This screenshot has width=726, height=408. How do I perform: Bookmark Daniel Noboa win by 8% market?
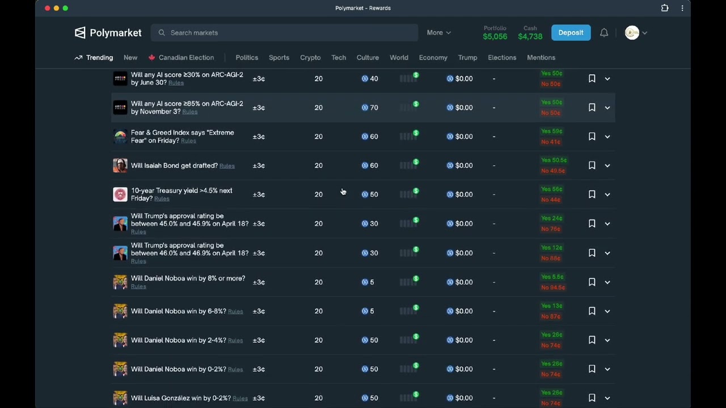point(592,282)
